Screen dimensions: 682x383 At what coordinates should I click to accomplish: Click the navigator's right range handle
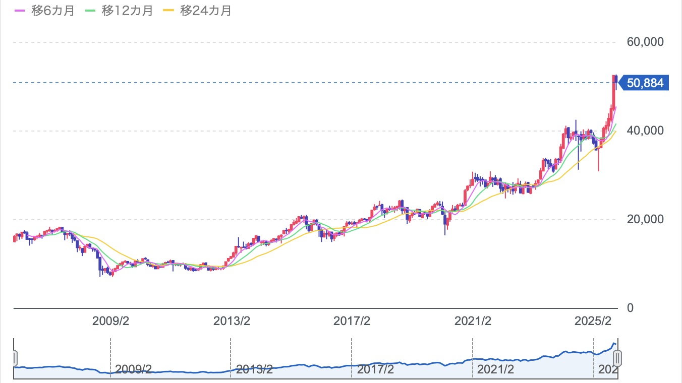[617, 358]
